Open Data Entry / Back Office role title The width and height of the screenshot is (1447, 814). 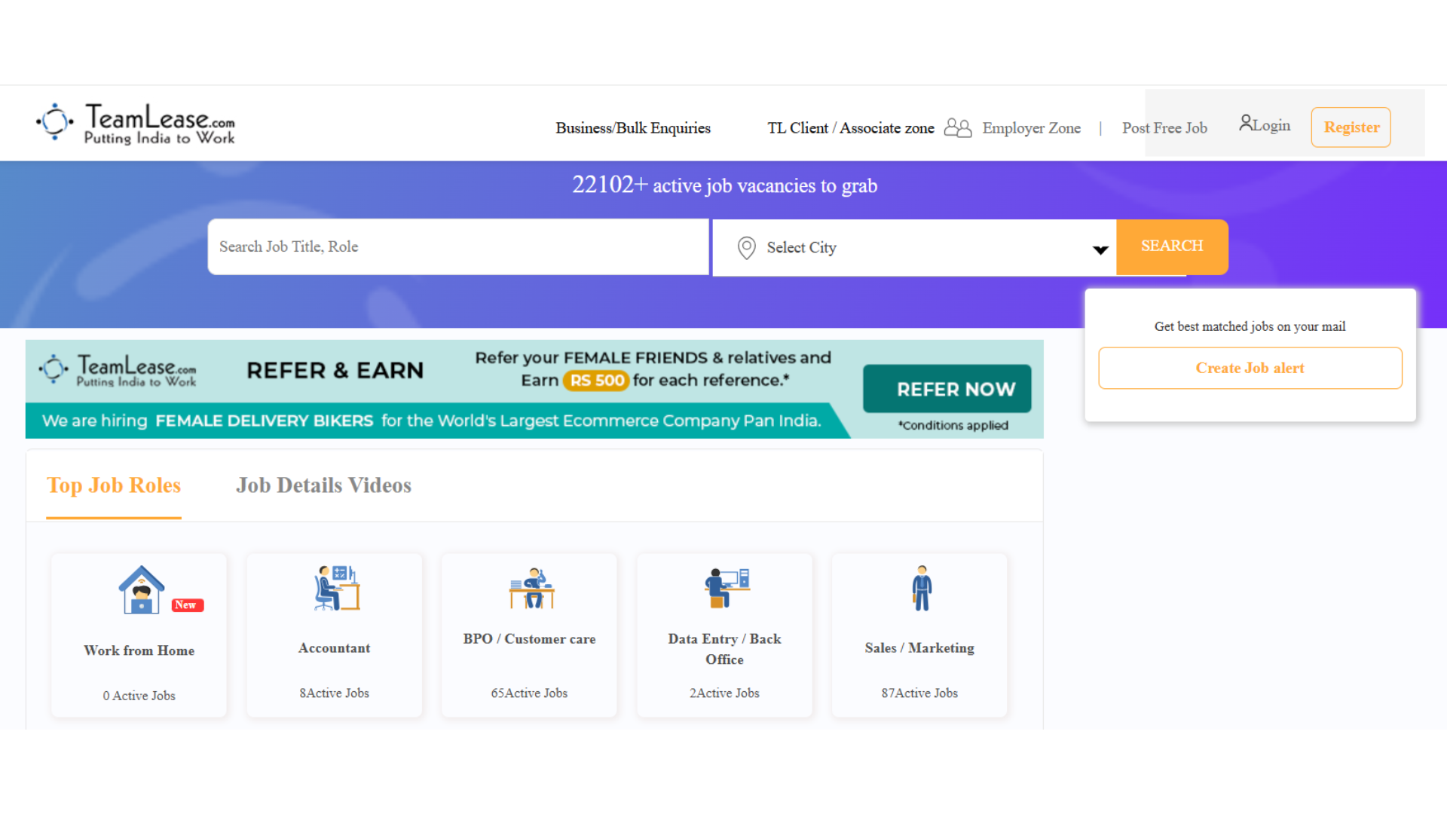tap(725, 649)
